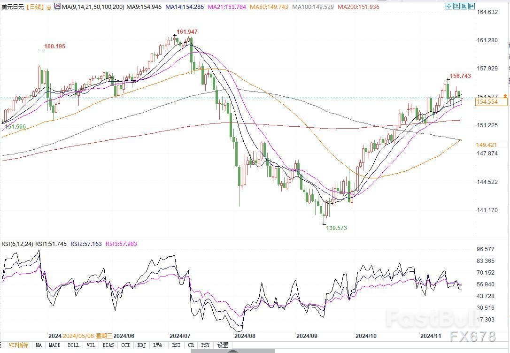Switch to the LW& indicator tab
The height and width of the screenshot is (353, 510).
tap(158, 345)
